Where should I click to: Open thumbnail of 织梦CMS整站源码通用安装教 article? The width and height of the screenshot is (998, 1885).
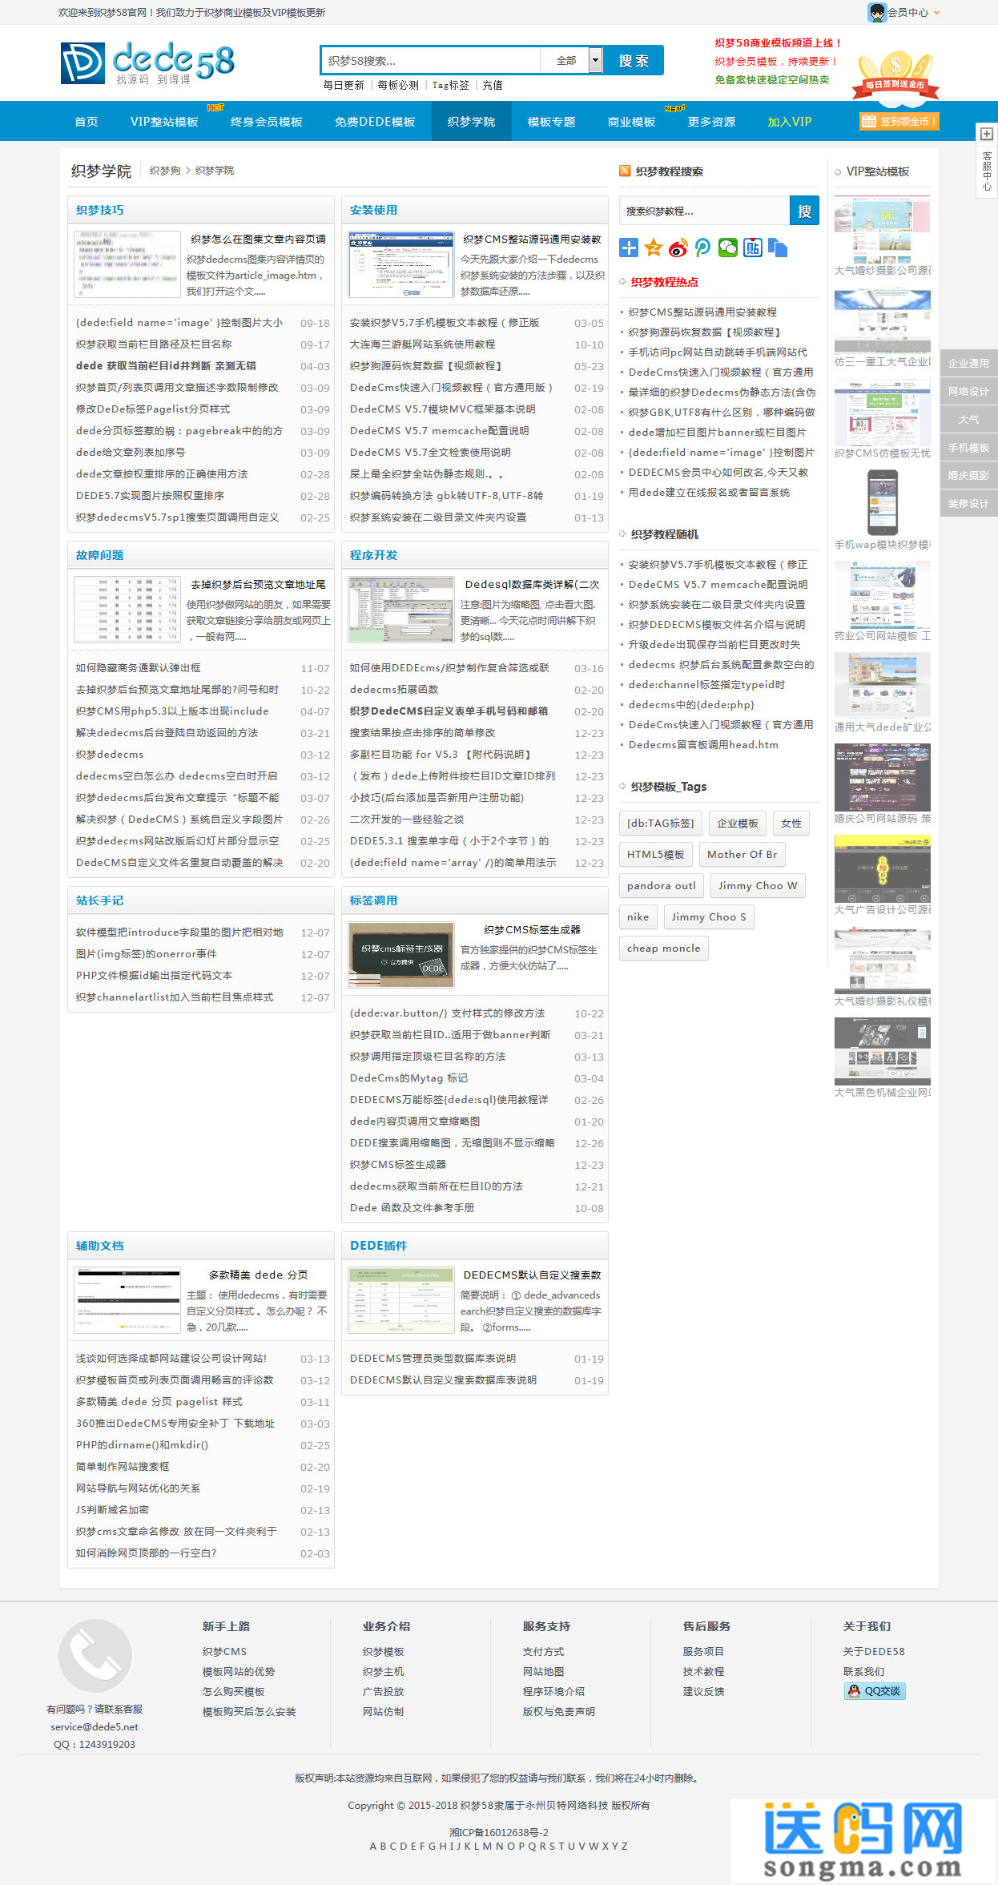coord(401,264)
